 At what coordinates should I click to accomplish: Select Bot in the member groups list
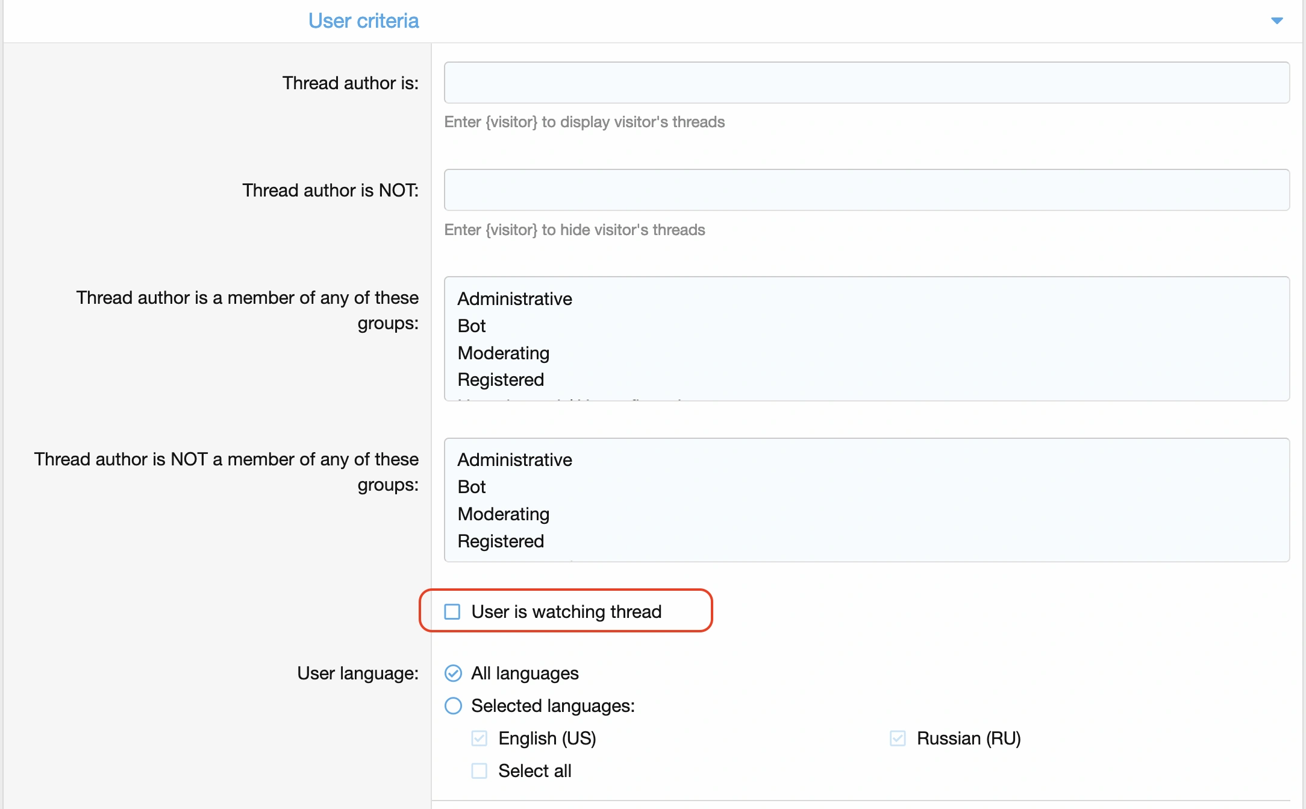coord(472,326)
